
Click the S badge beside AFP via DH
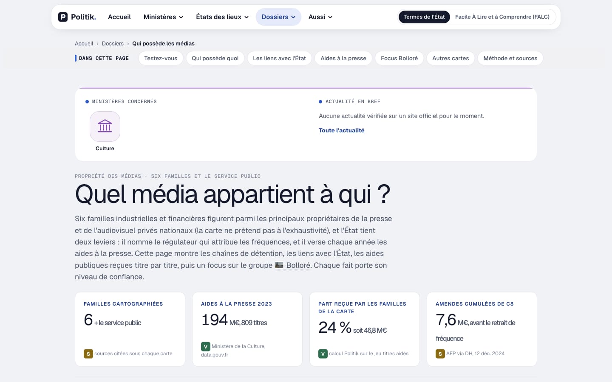[x=440, y=354]
